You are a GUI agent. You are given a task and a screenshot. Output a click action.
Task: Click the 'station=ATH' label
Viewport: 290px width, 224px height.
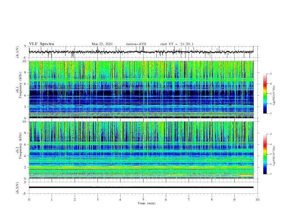(136, 44)
